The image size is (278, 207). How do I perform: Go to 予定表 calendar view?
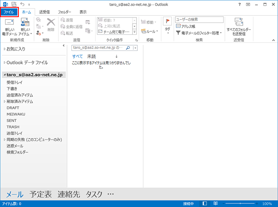pyautogui.click(x=40, y=194)
